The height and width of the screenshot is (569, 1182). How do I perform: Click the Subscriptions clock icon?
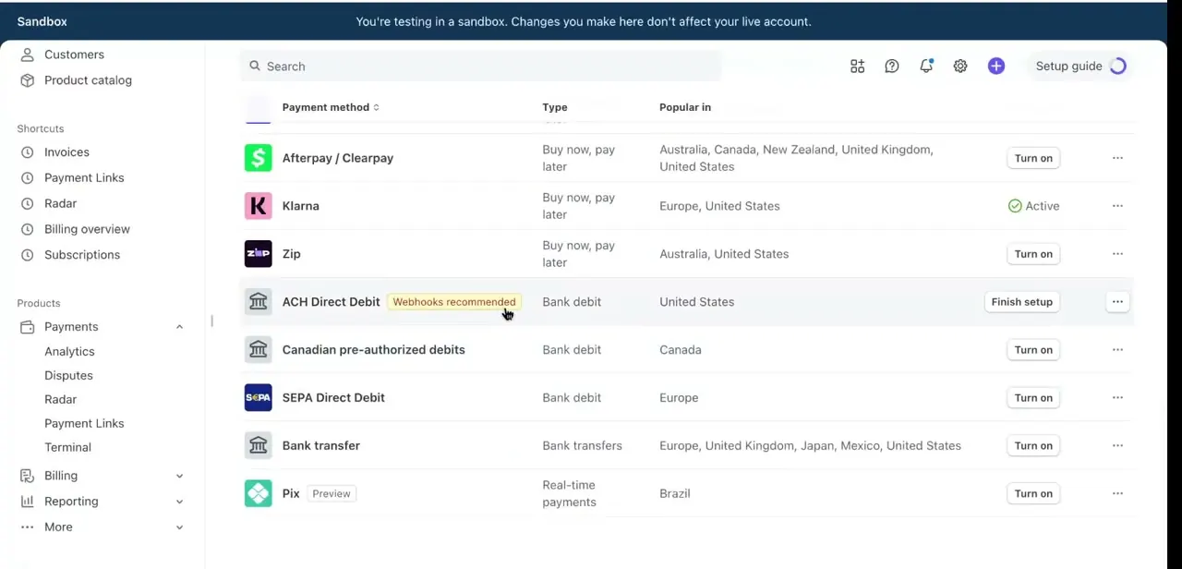[x=28, y=255]
